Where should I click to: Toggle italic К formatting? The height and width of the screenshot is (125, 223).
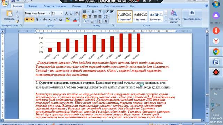[32, 20]
